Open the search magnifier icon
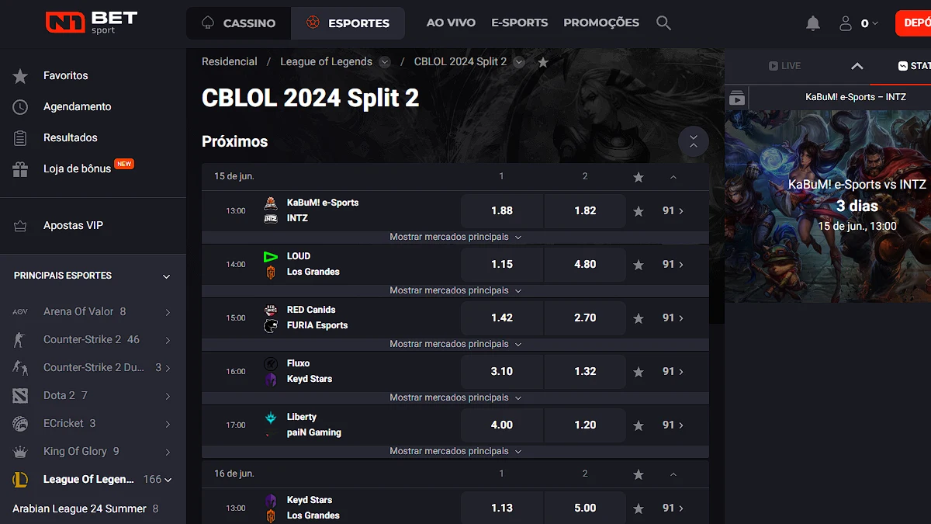 (x=663, y=23)
